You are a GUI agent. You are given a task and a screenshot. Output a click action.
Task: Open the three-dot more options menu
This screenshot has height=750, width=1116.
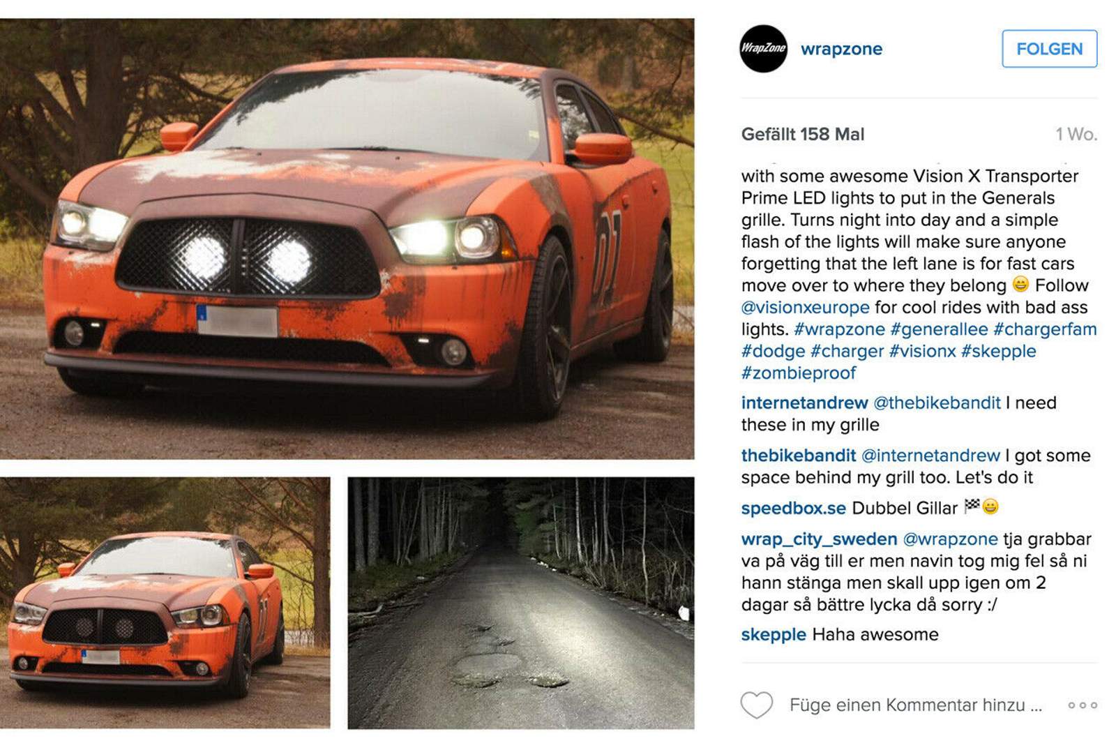coord(1083,705)
